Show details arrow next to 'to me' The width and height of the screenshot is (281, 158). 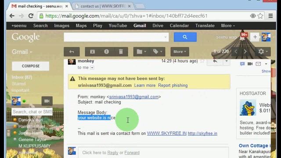(x=92, y=68)
